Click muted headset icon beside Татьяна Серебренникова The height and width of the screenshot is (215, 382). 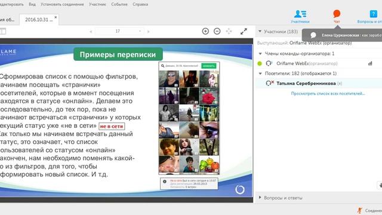click(269, 83)
